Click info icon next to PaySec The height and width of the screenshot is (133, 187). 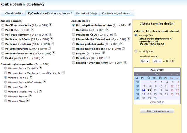click(104, 53)
